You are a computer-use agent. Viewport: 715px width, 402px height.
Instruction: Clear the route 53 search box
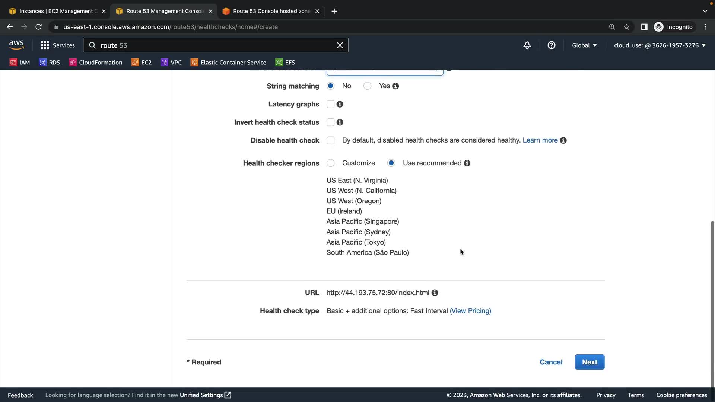click(340, 45)
